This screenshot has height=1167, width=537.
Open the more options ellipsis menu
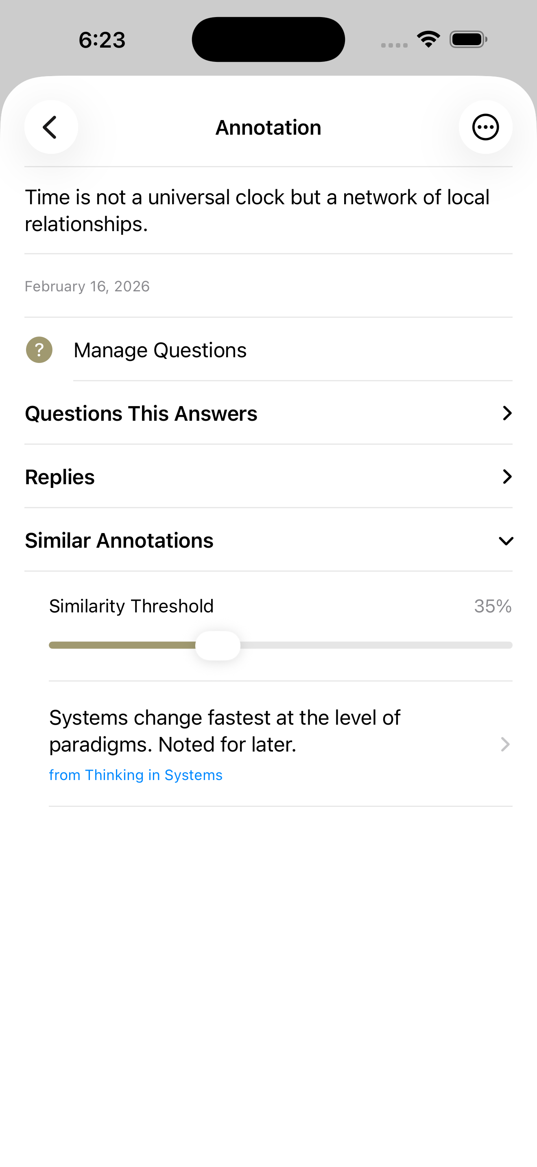coord(486,127)
